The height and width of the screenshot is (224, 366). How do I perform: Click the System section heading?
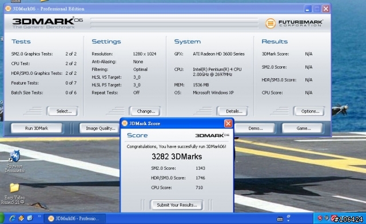click(x=187, y=42)
